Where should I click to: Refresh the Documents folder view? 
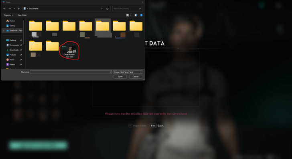coord(107,9)
